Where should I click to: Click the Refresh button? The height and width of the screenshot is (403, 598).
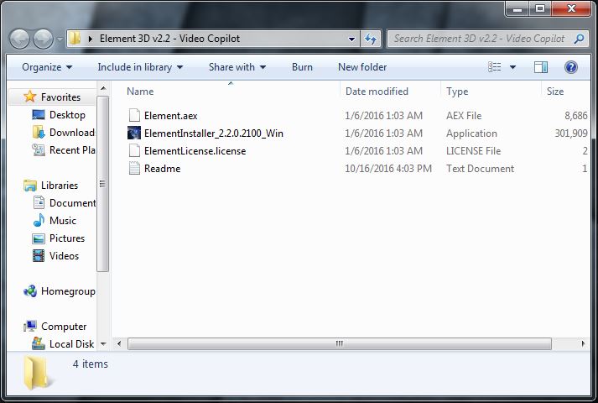[x=371, y=39]
